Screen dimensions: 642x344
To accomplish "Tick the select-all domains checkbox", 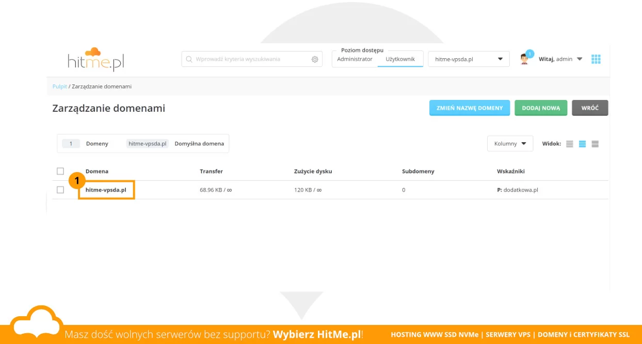I will 60,171.
